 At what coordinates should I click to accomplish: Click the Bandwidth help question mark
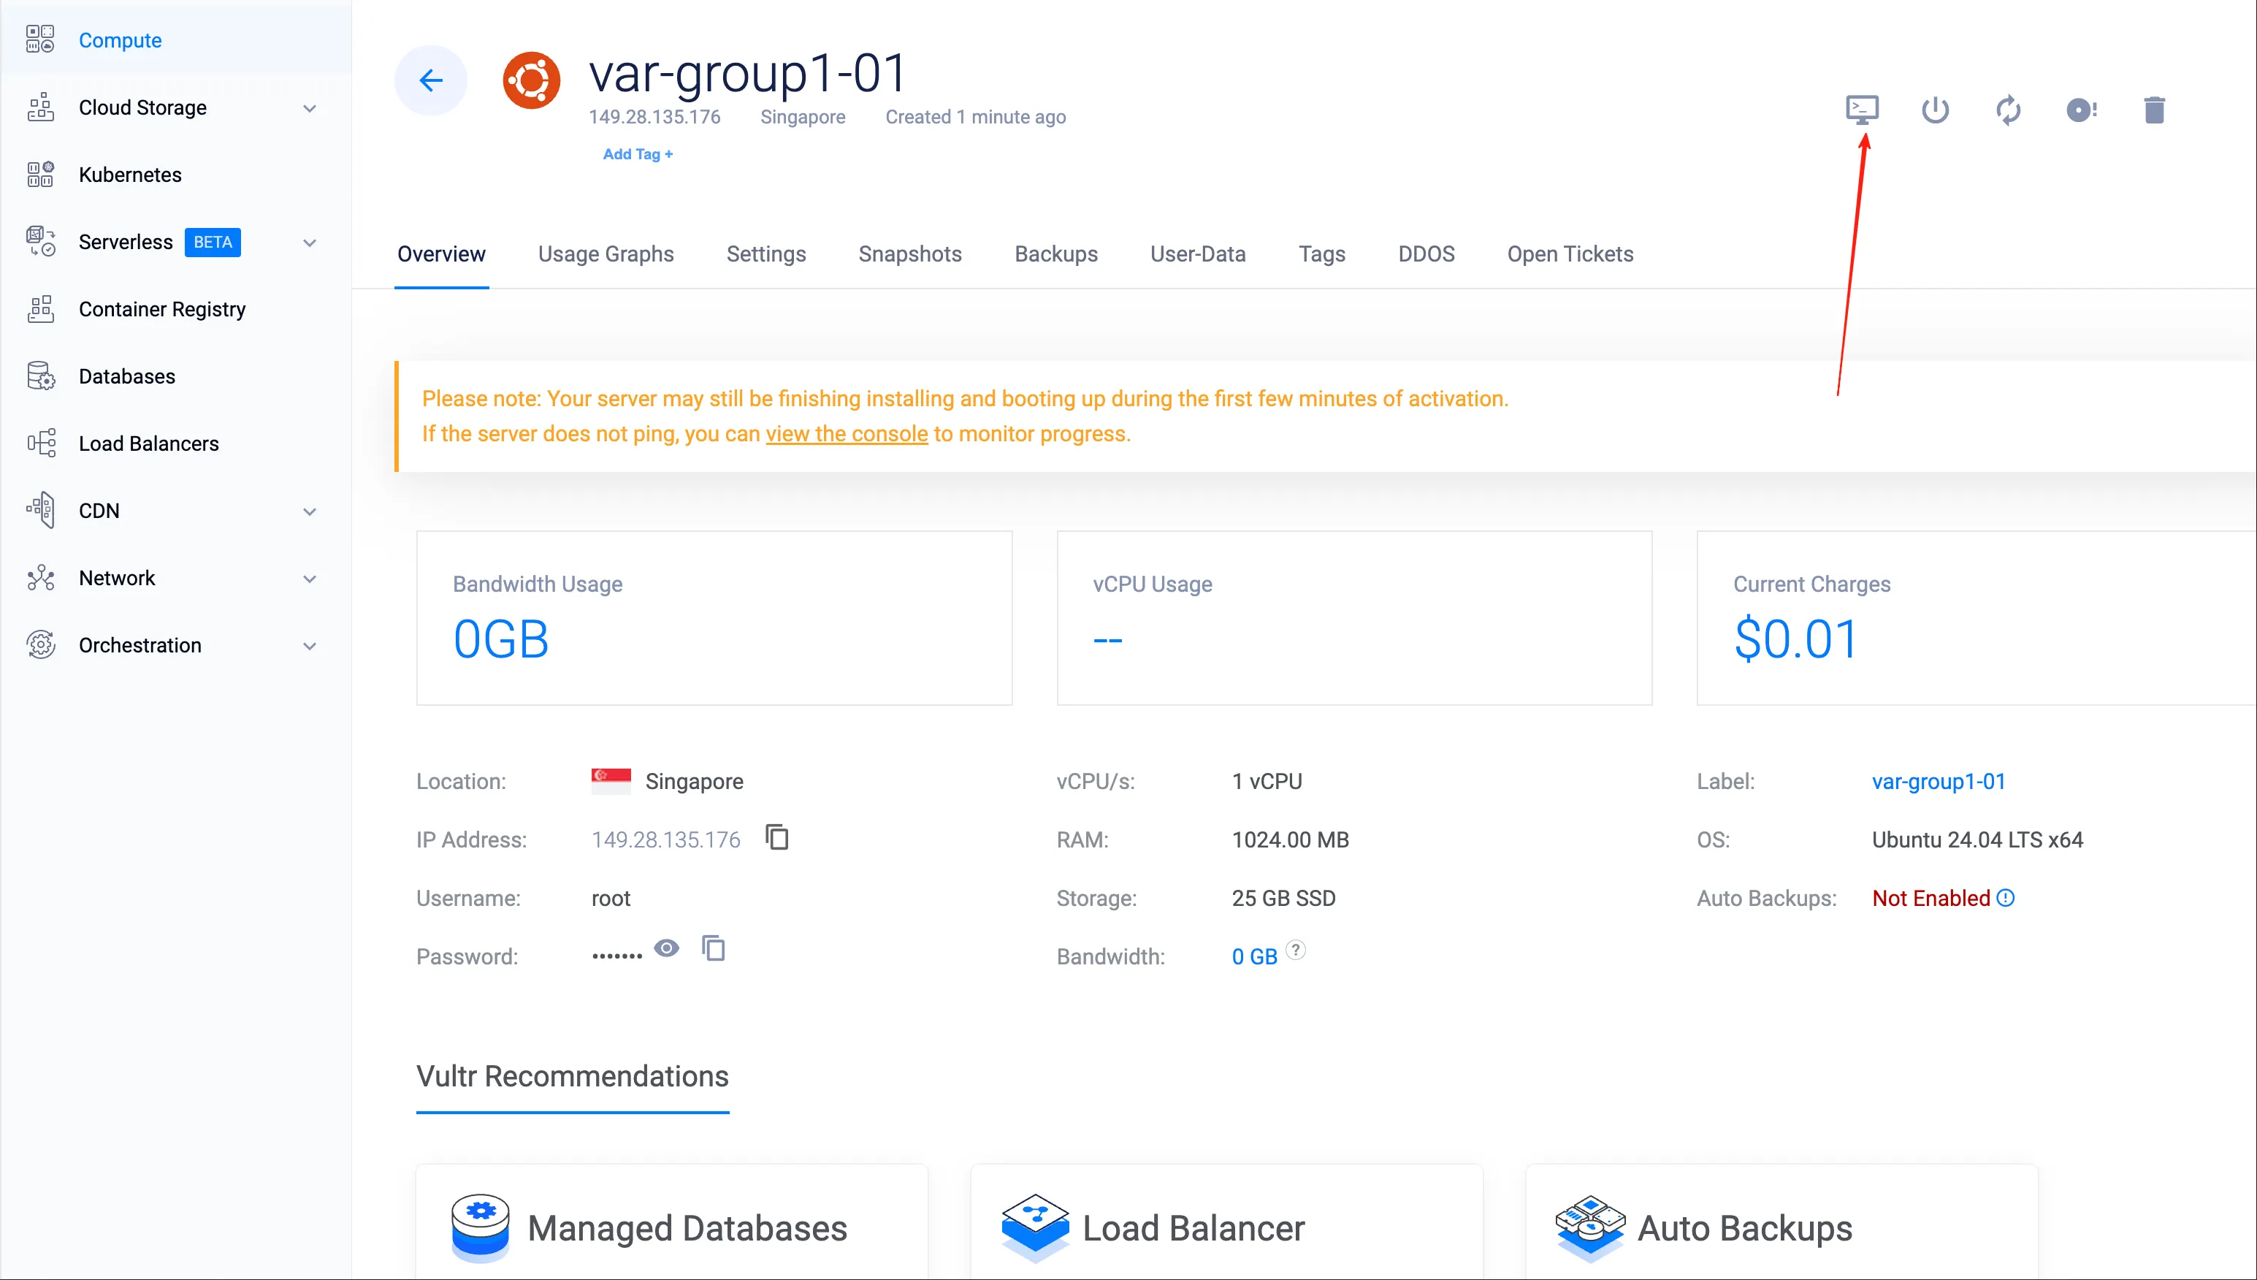click(1296, 951)
